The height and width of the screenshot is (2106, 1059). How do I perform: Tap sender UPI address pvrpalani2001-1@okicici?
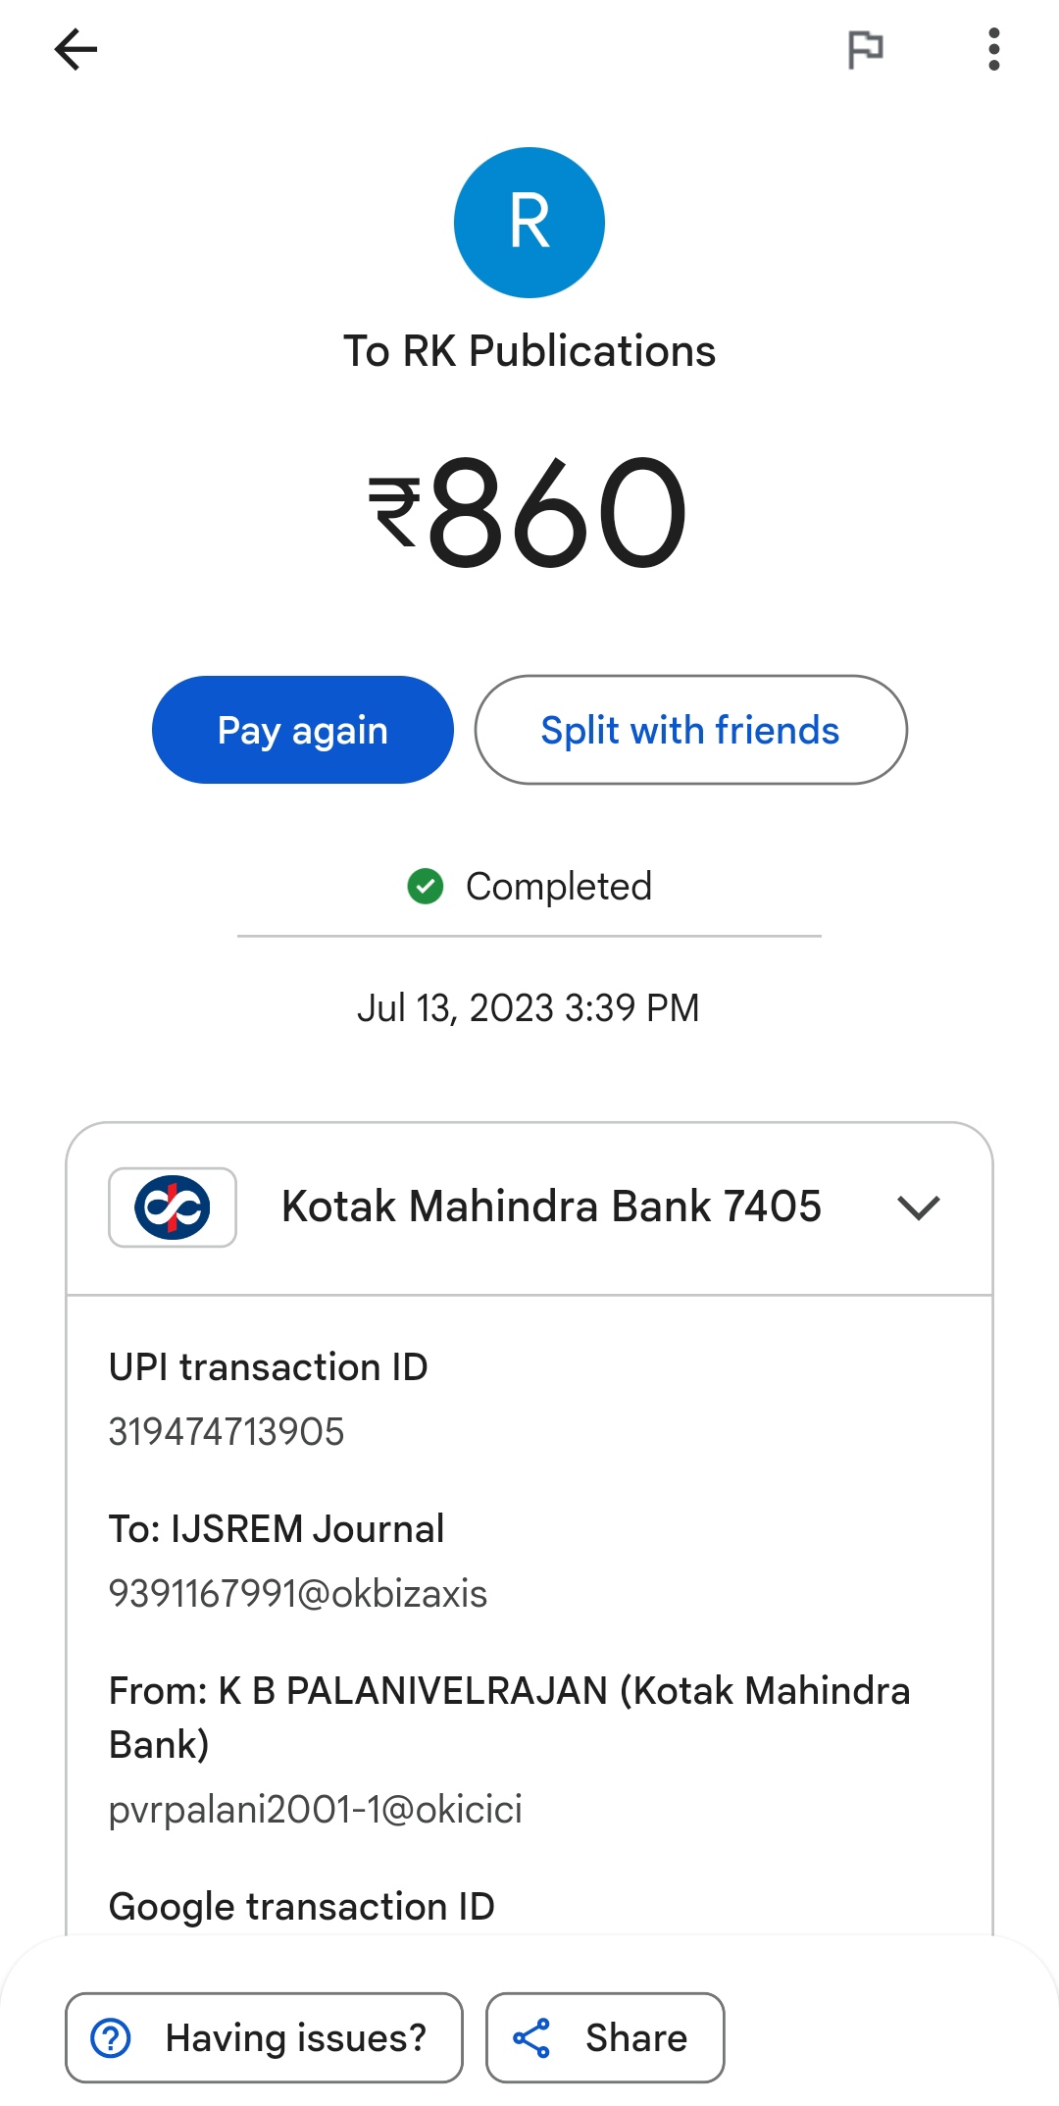coord(316,1809)
